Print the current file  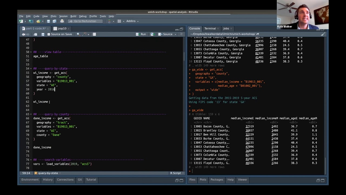point(62,21)
